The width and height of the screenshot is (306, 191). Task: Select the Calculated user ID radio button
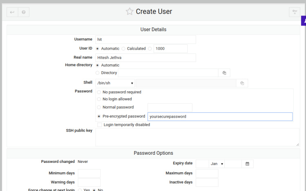click(124, 48)
